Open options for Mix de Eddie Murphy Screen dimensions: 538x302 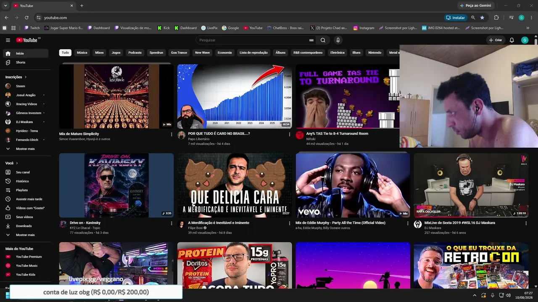pyautogui.click(x=408, y=224)
